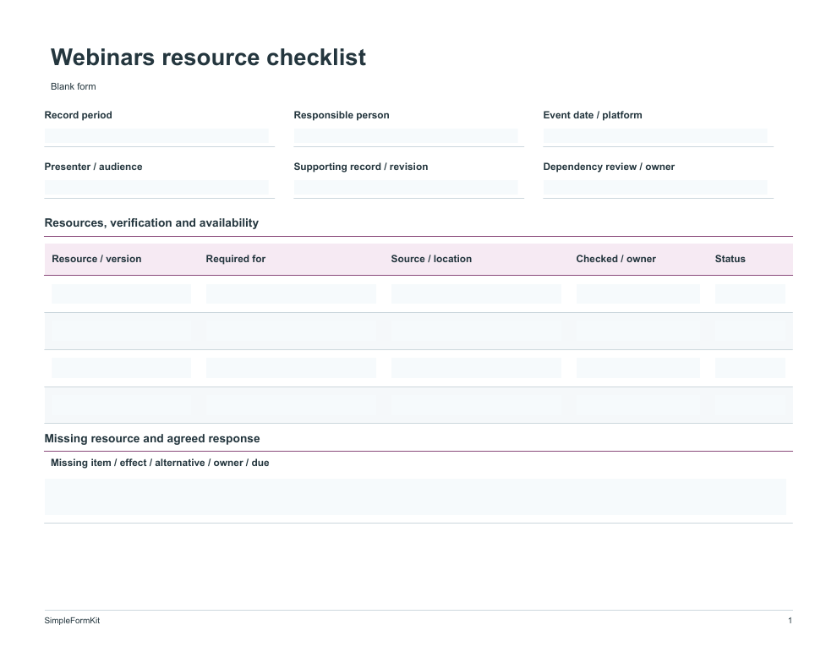Click the Record period input field
The height and width of the screenshot is (647, 837).
[156, 136]
